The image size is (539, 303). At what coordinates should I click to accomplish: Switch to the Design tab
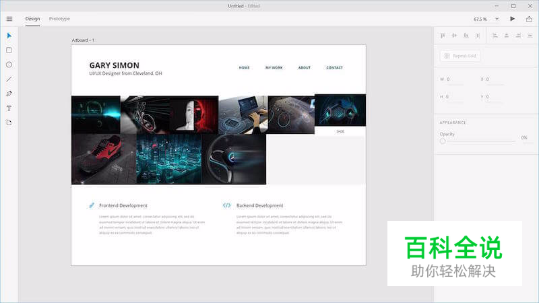(x=32, y=19)
